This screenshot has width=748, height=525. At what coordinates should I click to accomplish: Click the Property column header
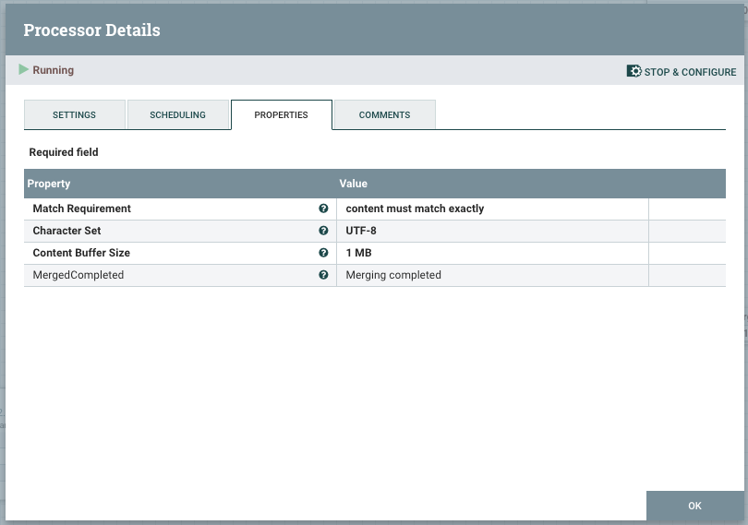click(x=49, y=184)
